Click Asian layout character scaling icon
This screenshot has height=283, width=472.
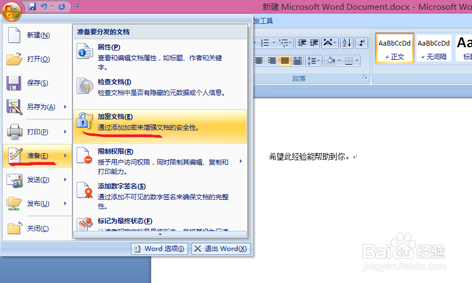coord(330,43)
